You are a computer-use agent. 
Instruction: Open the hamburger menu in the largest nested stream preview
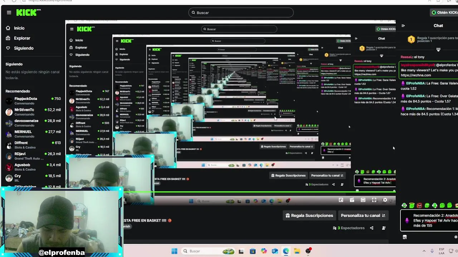coord(72,29)
